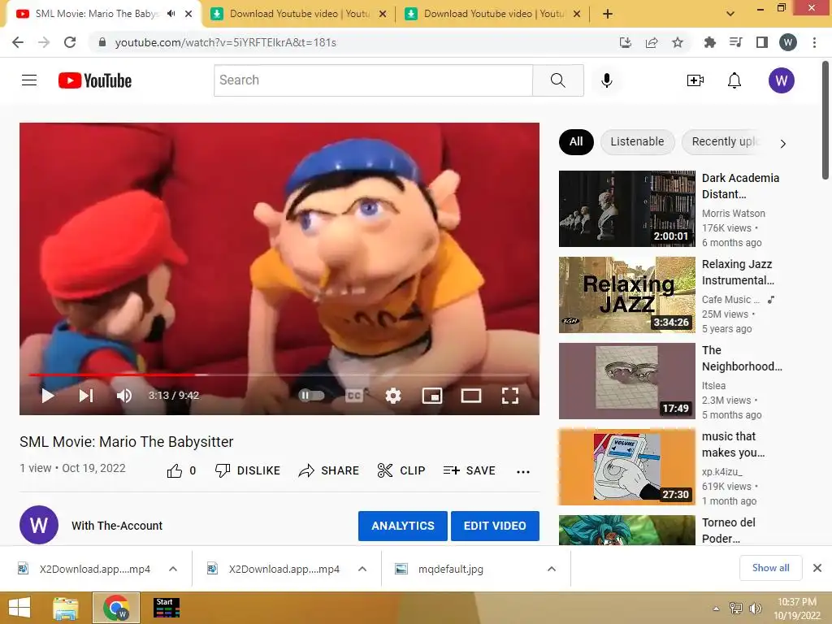Open YouTube hamburger guide menu
Viewport: 832px width, 624px height.
[29, 80]
